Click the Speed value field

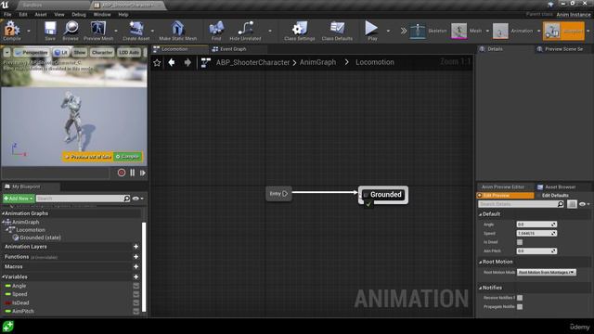536,233
